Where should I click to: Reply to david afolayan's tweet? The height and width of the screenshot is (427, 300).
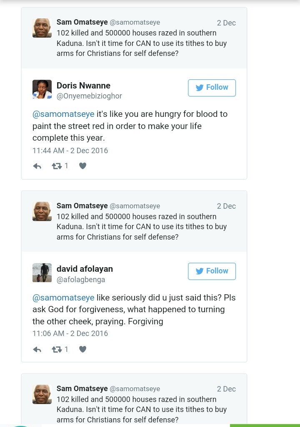[x=37, y=349]
